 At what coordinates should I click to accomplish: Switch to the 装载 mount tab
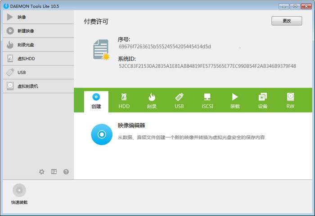pos(235,101)
